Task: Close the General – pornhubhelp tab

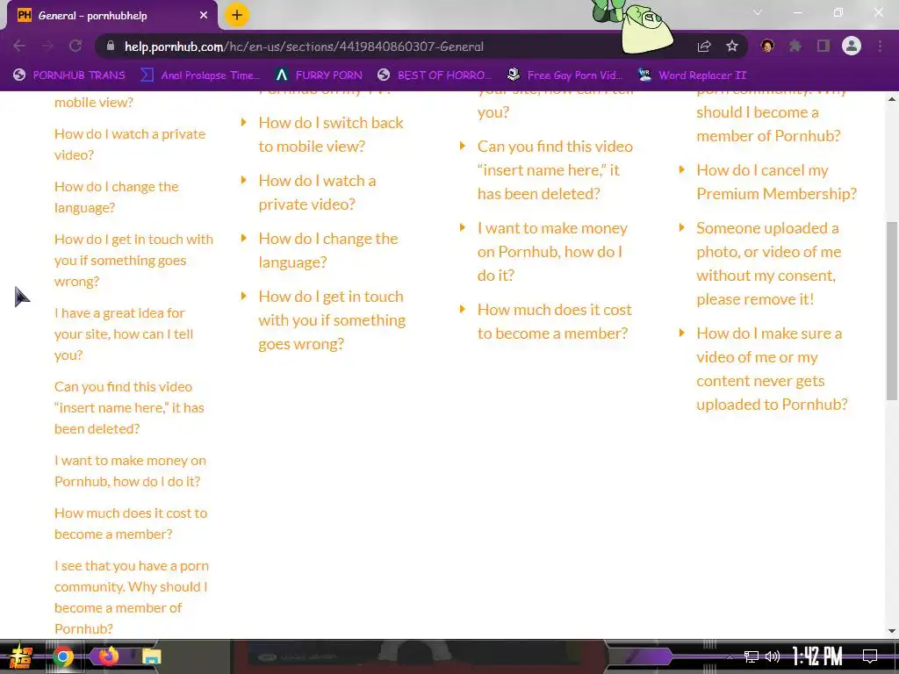Action: click(204, 16)
